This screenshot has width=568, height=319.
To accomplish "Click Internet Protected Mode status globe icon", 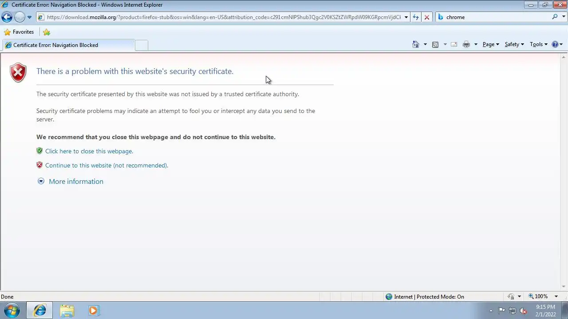I will tap(389, 297).
